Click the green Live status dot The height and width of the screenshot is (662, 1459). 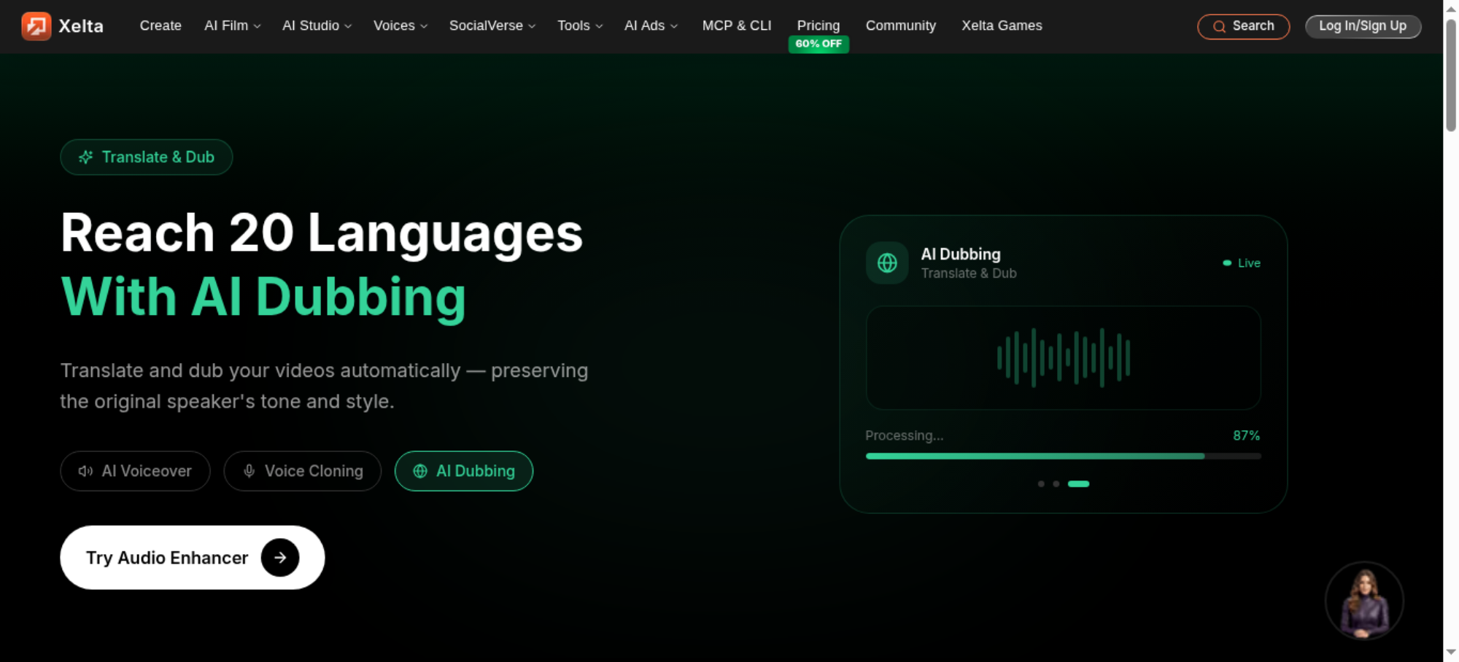pos(1227,263)
